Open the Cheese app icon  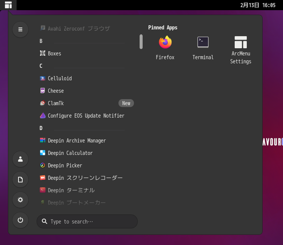(43, 91)
